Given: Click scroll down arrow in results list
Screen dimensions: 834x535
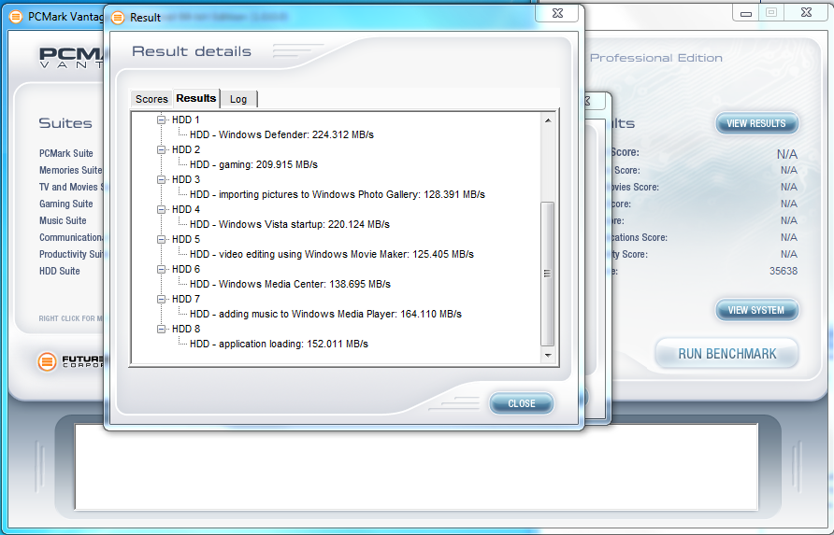Looking at the screenshot, I should (548, 356).
